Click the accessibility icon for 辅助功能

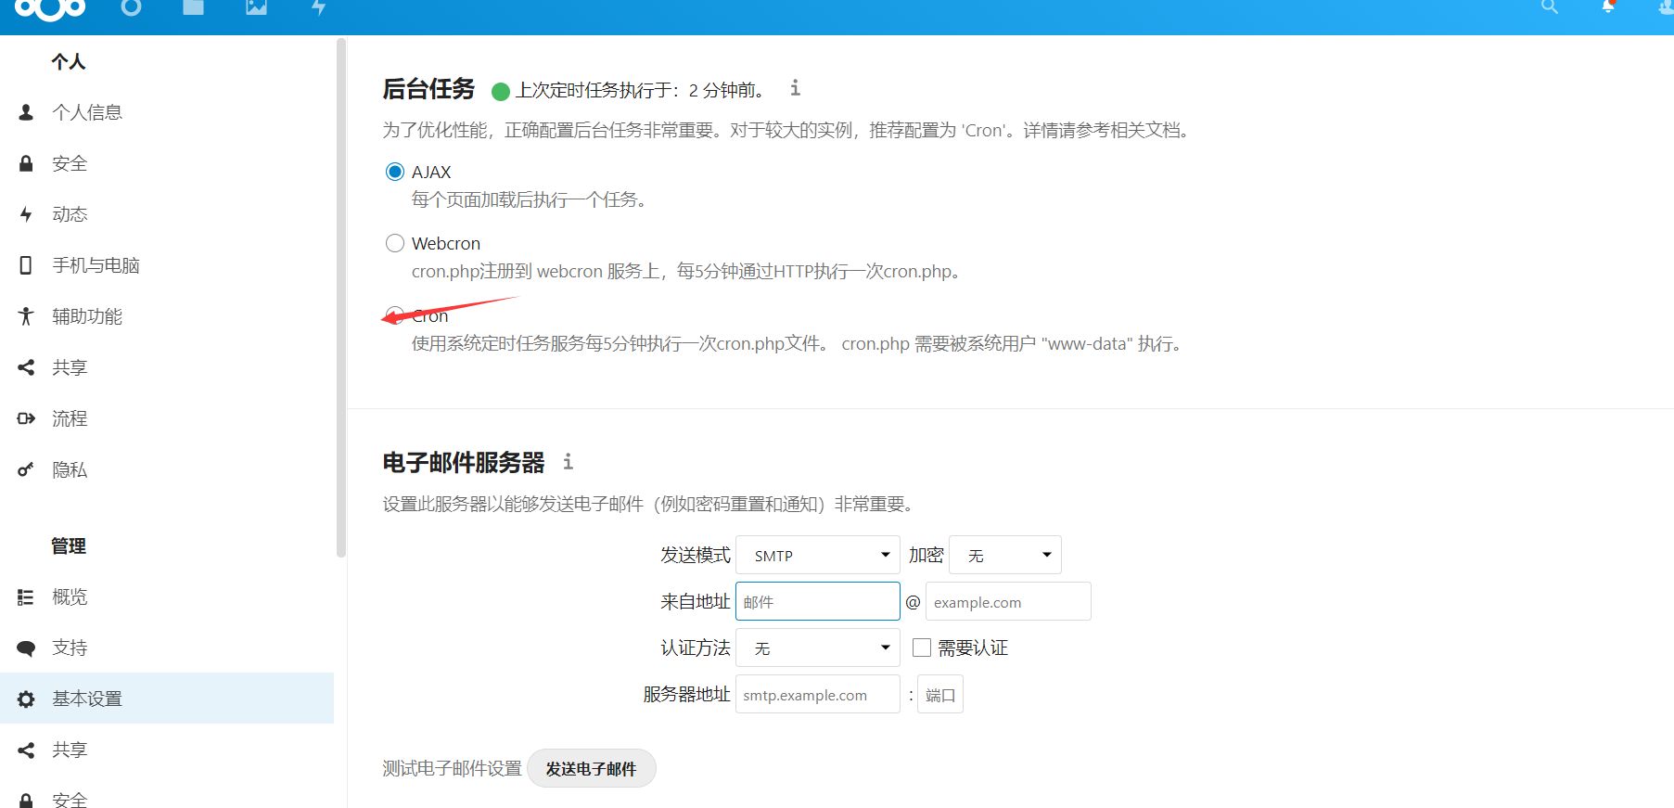tap(26, 316)
